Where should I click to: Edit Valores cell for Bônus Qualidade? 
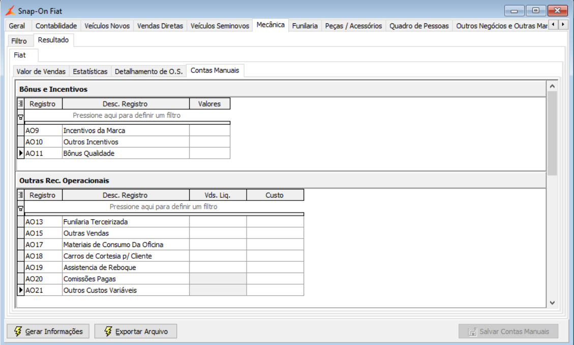pos(210,153)
